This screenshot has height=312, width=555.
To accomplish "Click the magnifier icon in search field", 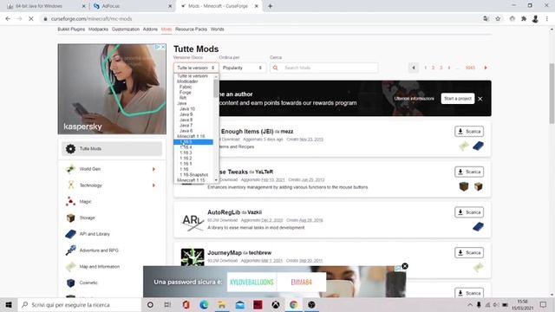I will (x=276, y=68).
